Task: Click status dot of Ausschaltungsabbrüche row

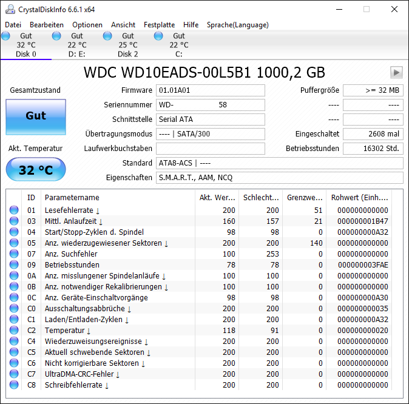Action: [14, 308]
